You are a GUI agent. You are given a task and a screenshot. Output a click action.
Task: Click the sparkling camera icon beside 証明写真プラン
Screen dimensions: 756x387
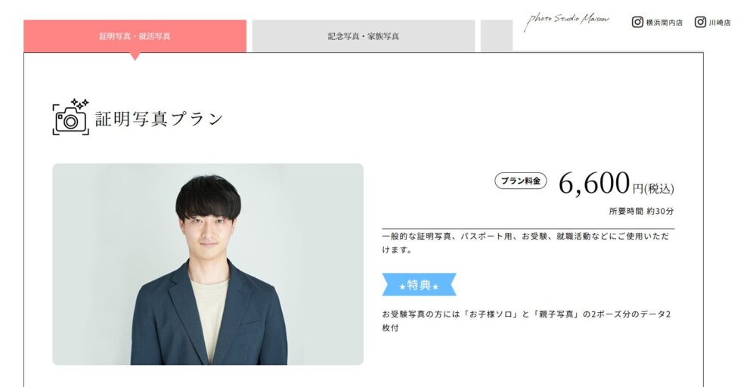(71, 116)
